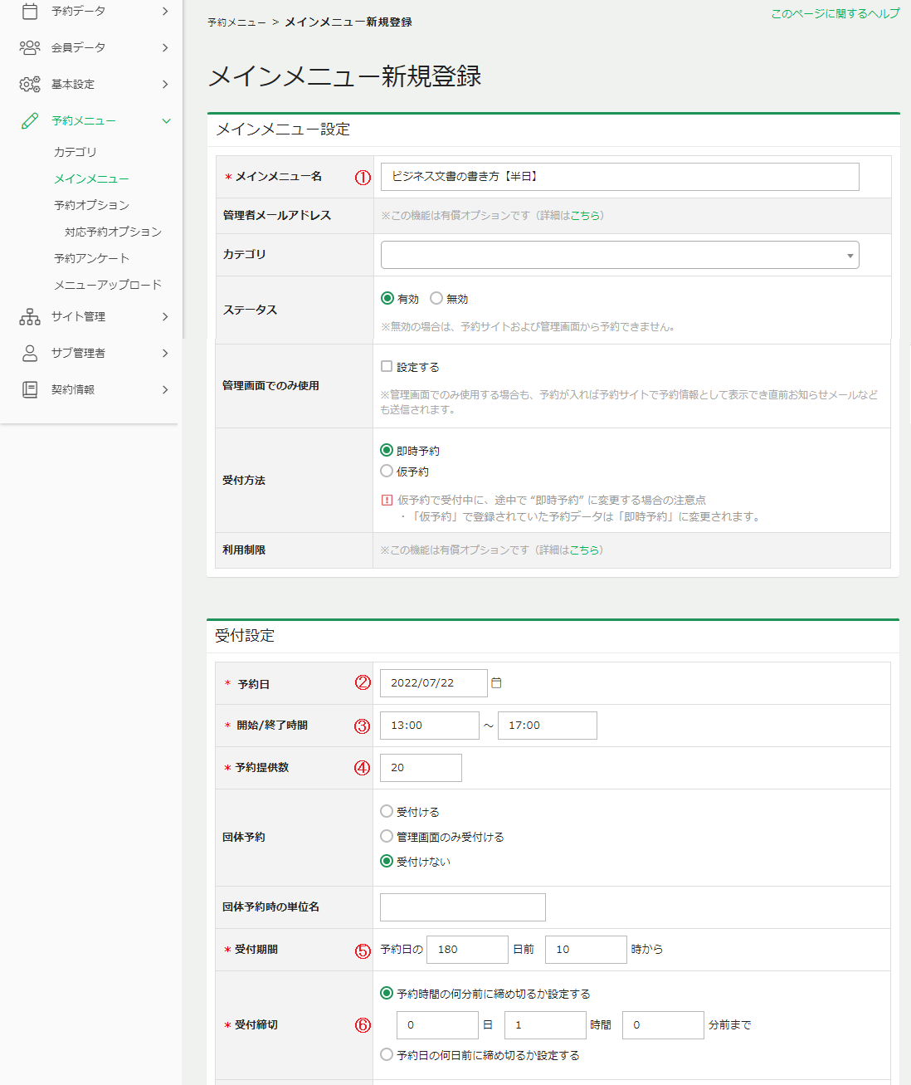Select 受付ける for 団体予約
Image resolution: width=911 pixels, height=1085 pixels.
coord(387,811)
